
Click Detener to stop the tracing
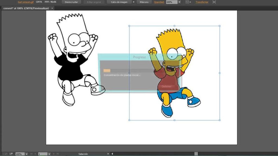[x=166, y=86]
